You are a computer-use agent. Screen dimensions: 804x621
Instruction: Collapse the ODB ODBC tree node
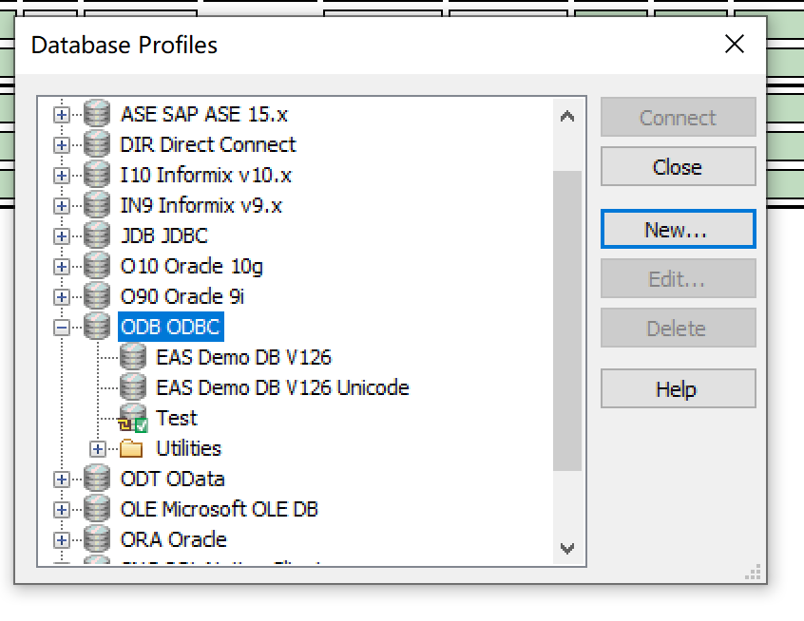tap(62, 328)
